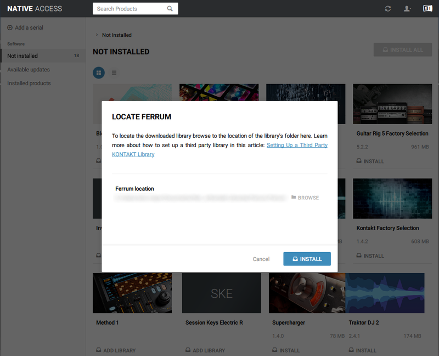Open the Native Instruments logo icon
This screenshot has height=356, width=439.
(427, 8)
